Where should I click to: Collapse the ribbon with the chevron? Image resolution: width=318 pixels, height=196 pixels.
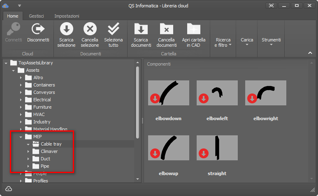310,53
